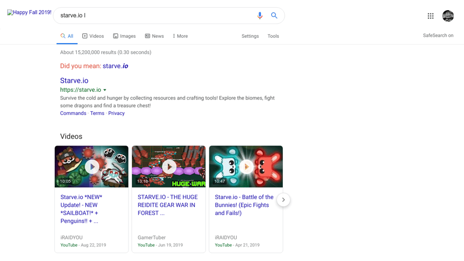Open the Terms sitelink
464x261 pixels.
[x=97, y=113]
